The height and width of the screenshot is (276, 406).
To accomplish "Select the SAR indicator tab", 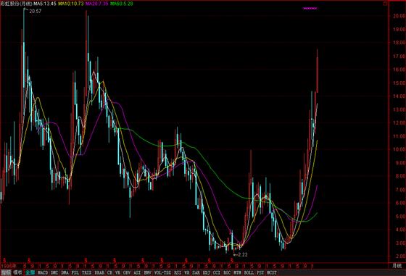I will [x=196, y=272].
